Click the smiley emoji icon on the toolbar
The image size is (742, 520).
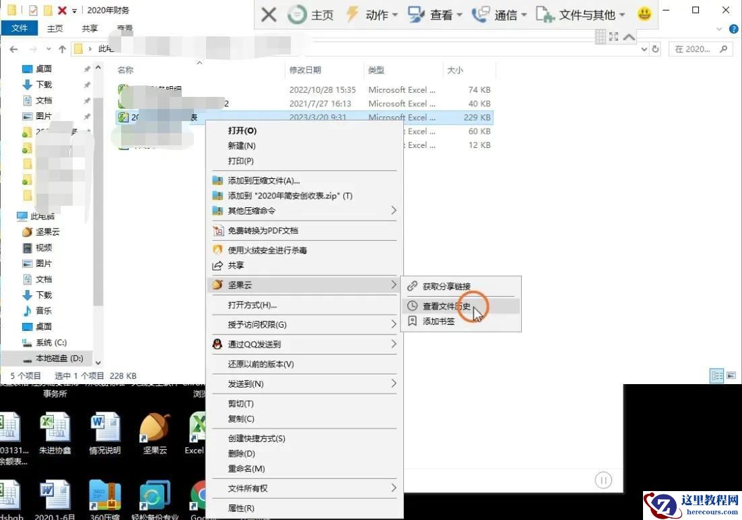coord(644,13)
